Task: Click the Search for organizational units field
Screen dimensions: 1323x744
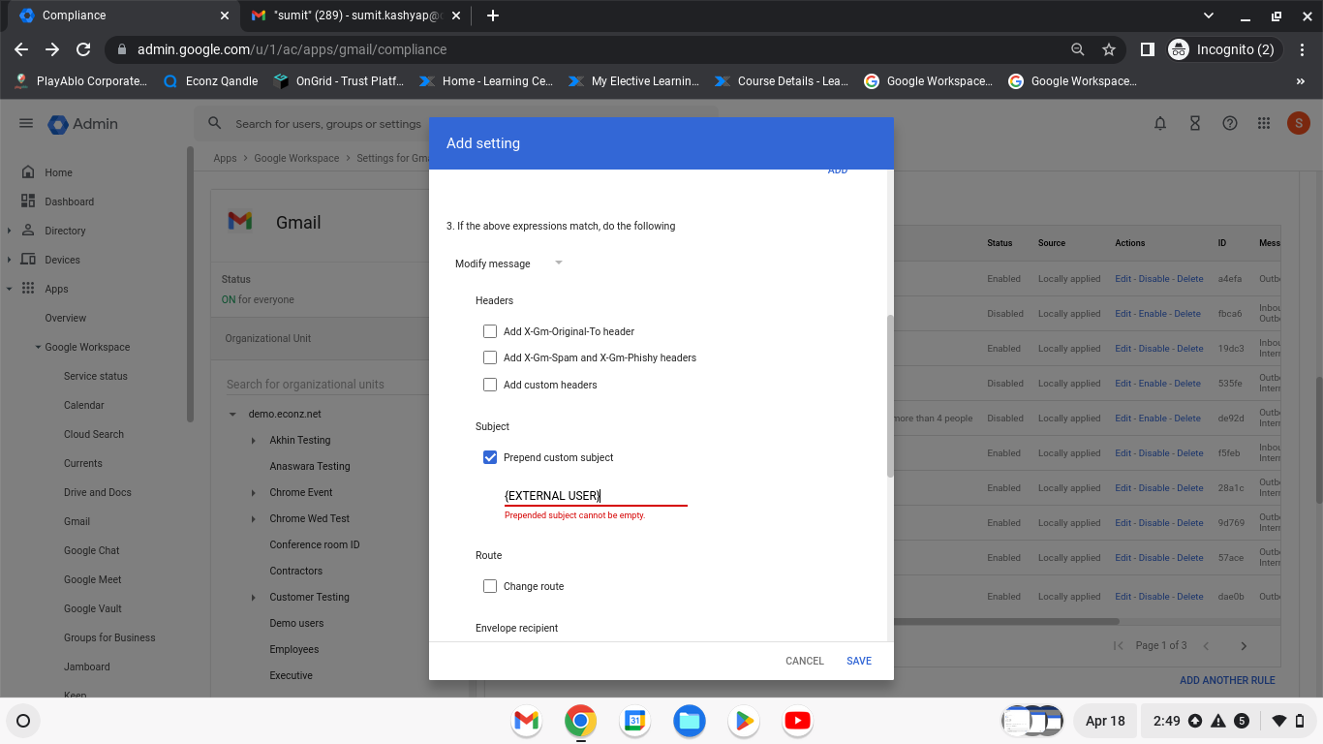Action: tap(325, 385)
